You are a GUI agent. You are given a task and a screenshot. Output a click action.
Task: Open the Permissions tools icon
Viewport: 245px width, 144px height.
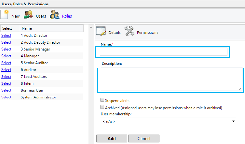click(x=129, y=31)
